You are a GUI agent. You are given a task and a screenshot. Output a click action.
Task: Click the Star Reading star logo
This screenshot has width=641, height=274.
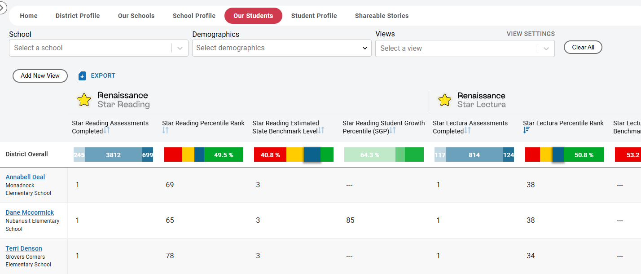click(x=84, y=100)
